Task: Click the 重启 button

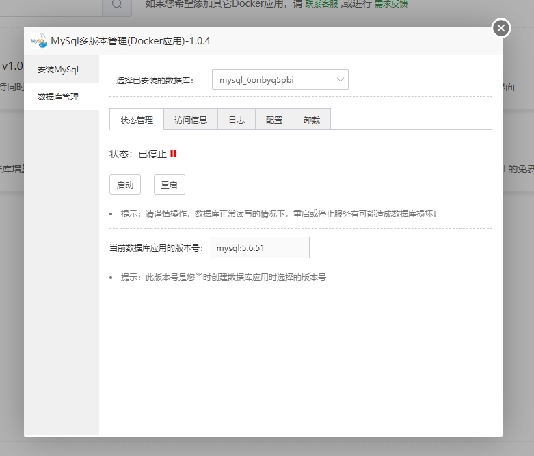Action: pos(170,185)
